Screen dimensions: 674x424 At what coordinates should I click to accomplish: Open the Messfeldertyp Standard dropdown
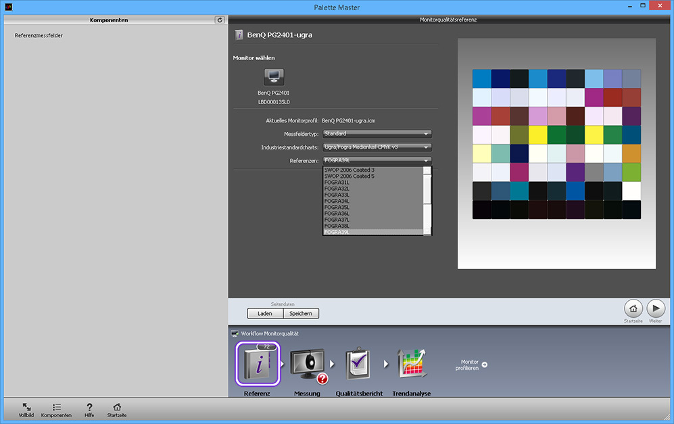377,134
